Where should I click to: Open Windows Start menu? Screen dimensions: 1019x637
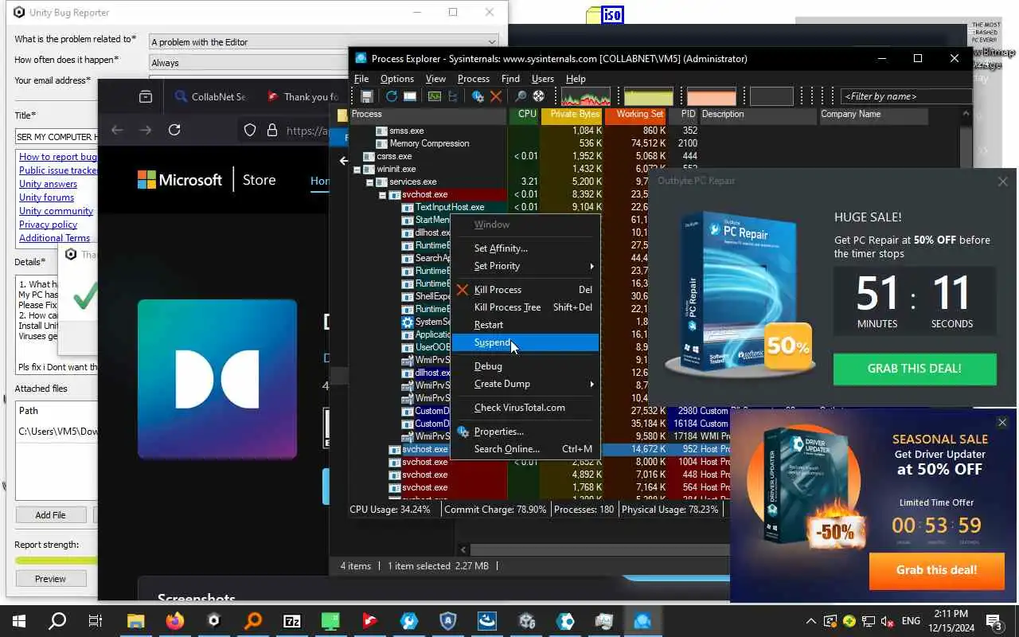pyautogui.click(x=19, y=621)
